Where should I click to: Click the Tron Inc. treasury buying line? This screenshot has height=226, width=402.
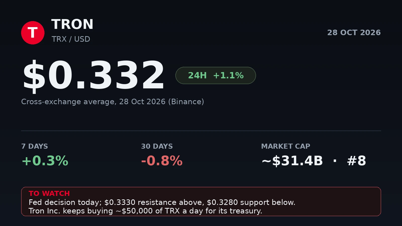pyautogui.click(x=145, y=211)
